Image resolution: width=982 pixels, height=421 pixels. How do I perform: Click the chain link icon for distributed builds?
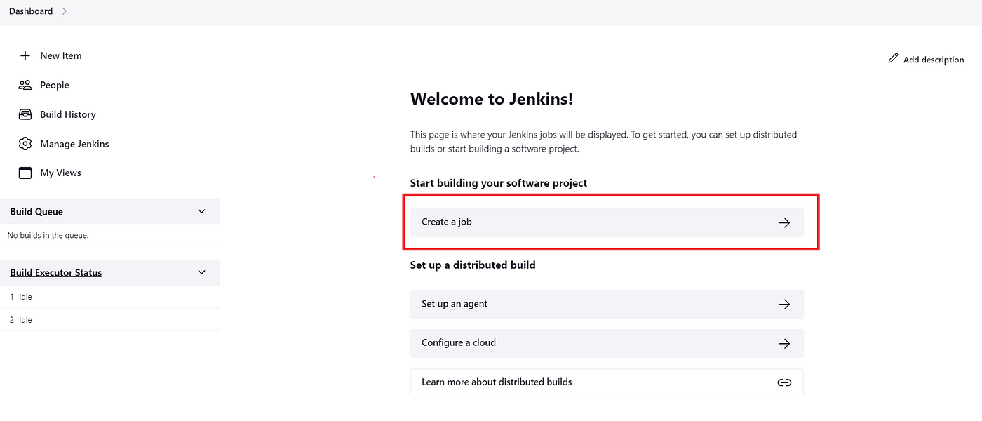point(785,382)
